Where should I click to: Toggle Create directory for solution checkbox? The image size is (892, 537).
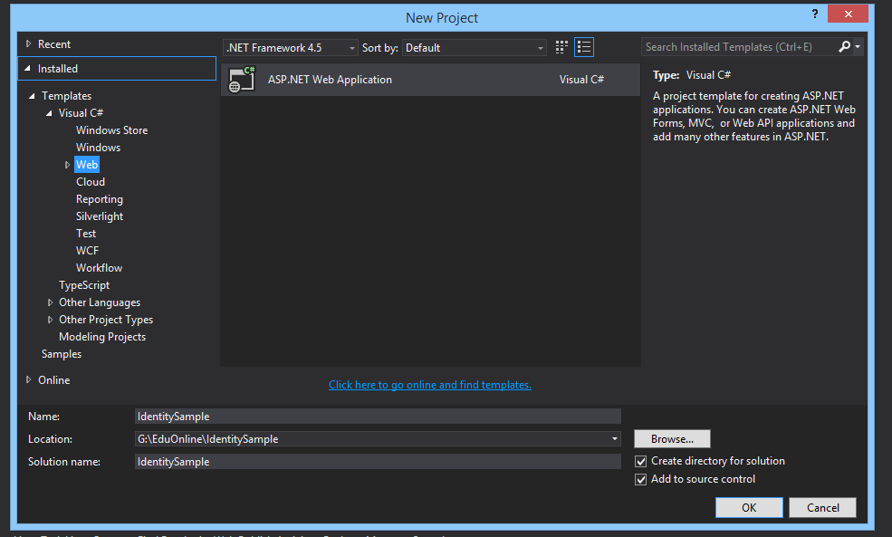641,461
